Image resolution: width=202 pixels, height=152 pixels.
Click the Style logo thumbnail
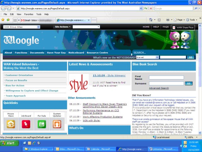coord(79,83)
